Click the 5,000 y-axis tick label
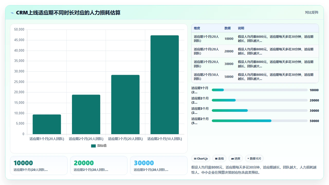329x185 pixels. 20,124
